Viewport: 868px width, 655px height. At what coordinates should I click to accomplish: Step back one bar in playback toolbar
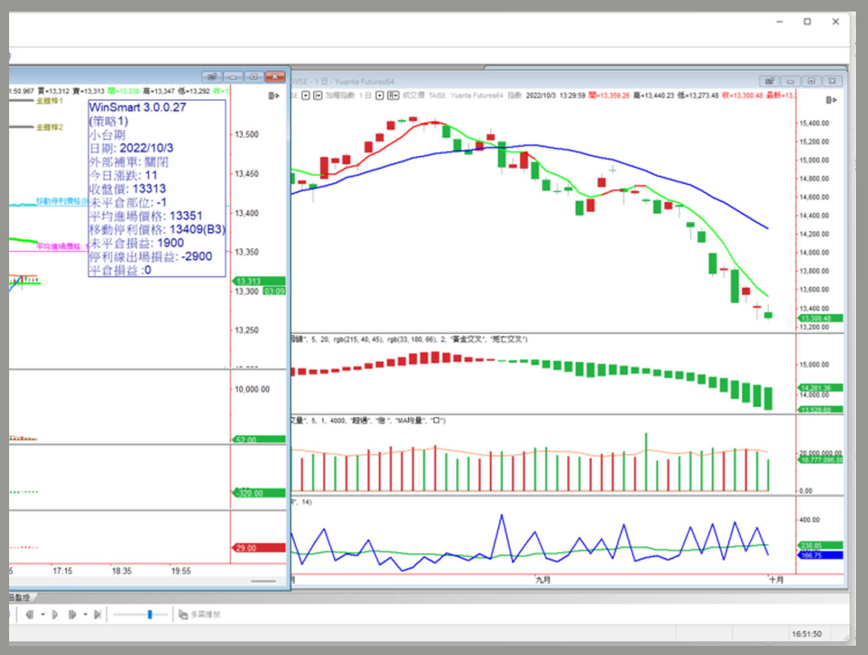(x=29, y=614)
